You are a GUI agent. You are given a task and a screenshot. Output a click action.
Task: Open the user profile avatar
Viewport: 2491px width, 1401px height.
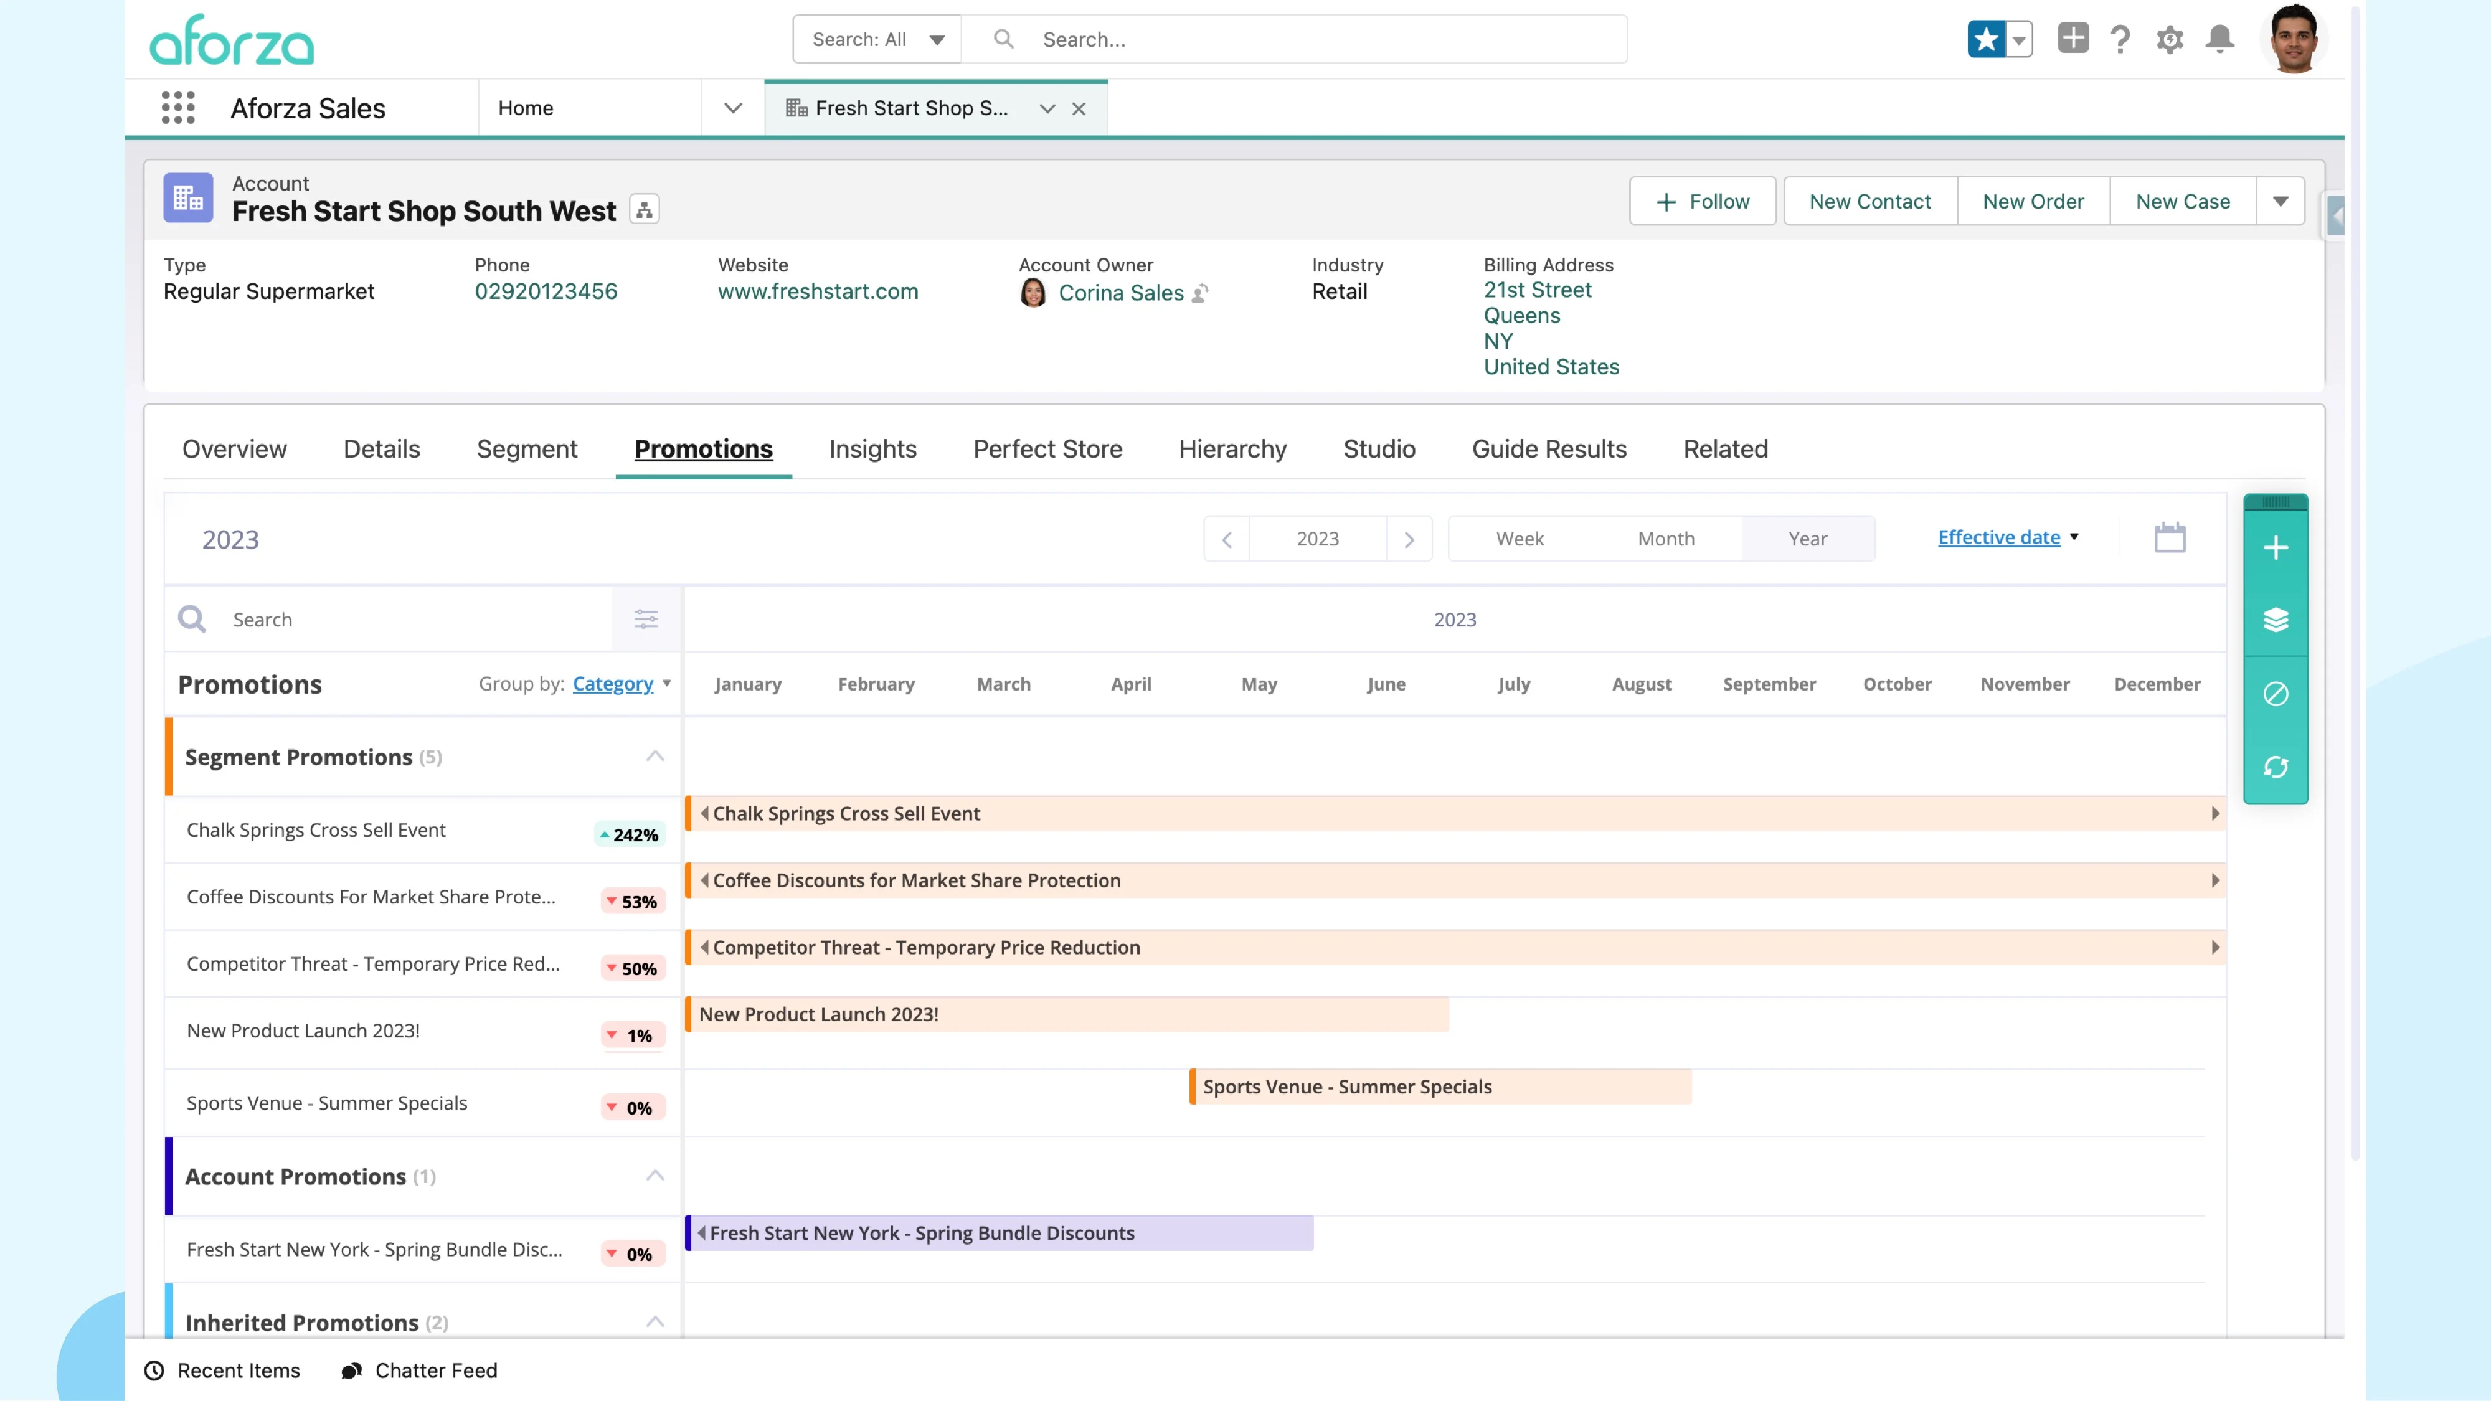[2294, 40]
